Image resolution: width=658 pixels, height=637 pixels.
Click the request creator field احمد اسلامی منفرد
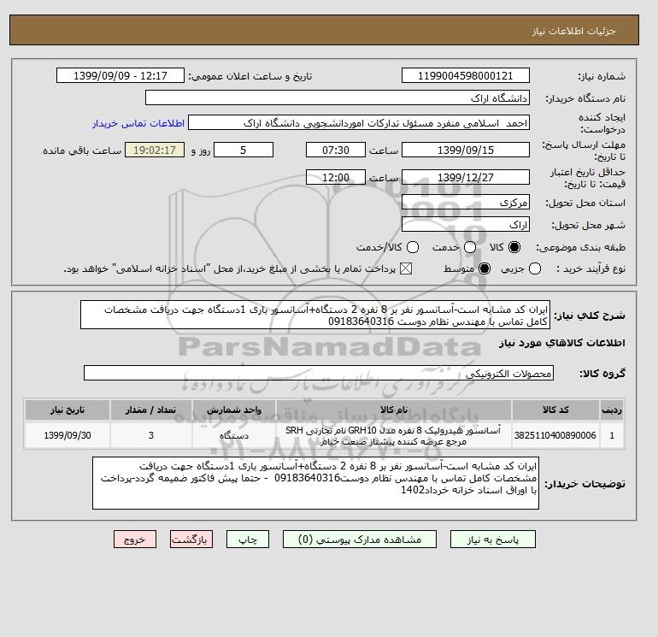(359, 123)
